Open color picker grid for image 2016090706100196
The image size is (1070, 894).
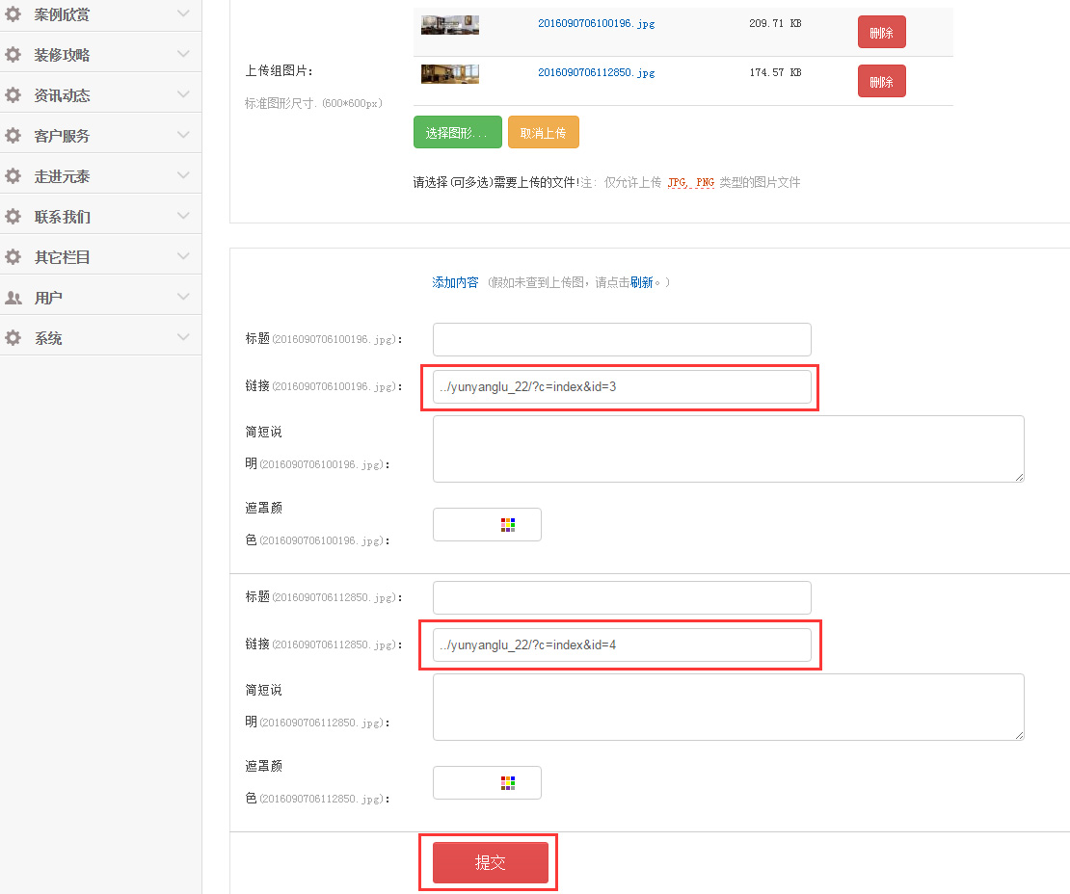[x=508, y=525]
